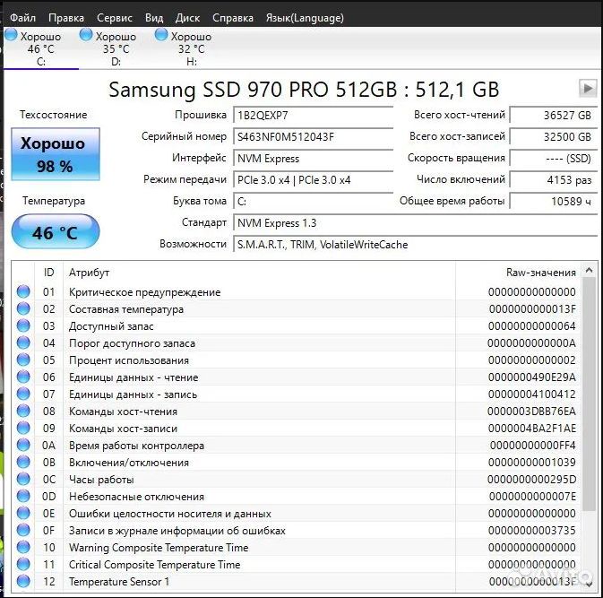Click status orb of attribute 03

(x=23, y=326)
